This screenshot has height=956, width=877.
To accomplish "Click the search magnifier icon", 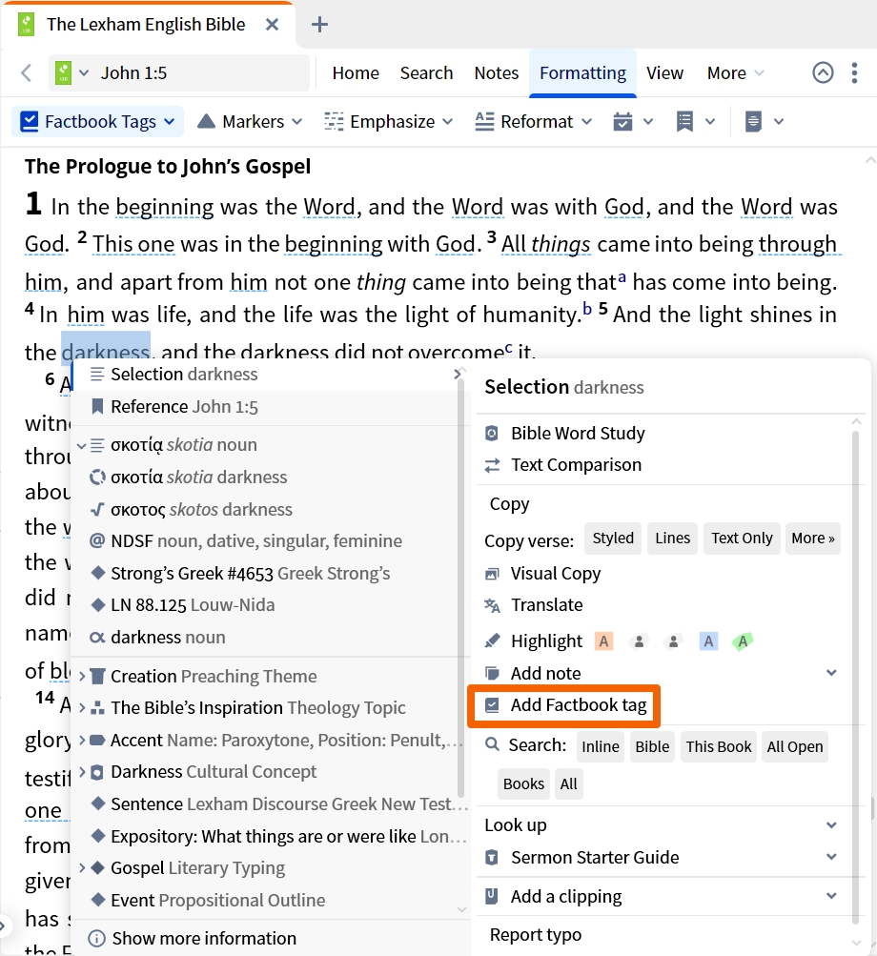I will pyautogui.click(x=492, y=745).
